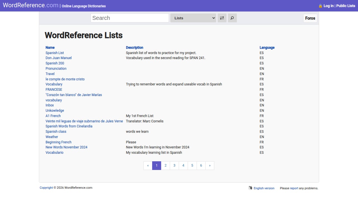Click the Log in link

tap(328, 6)
